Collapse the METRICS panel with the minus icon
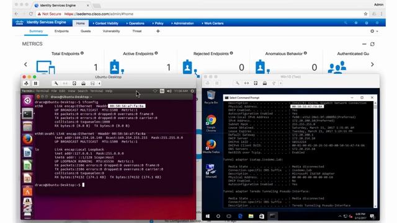The width and height of the screenshot is (397, 223). (x=364, y=44)
